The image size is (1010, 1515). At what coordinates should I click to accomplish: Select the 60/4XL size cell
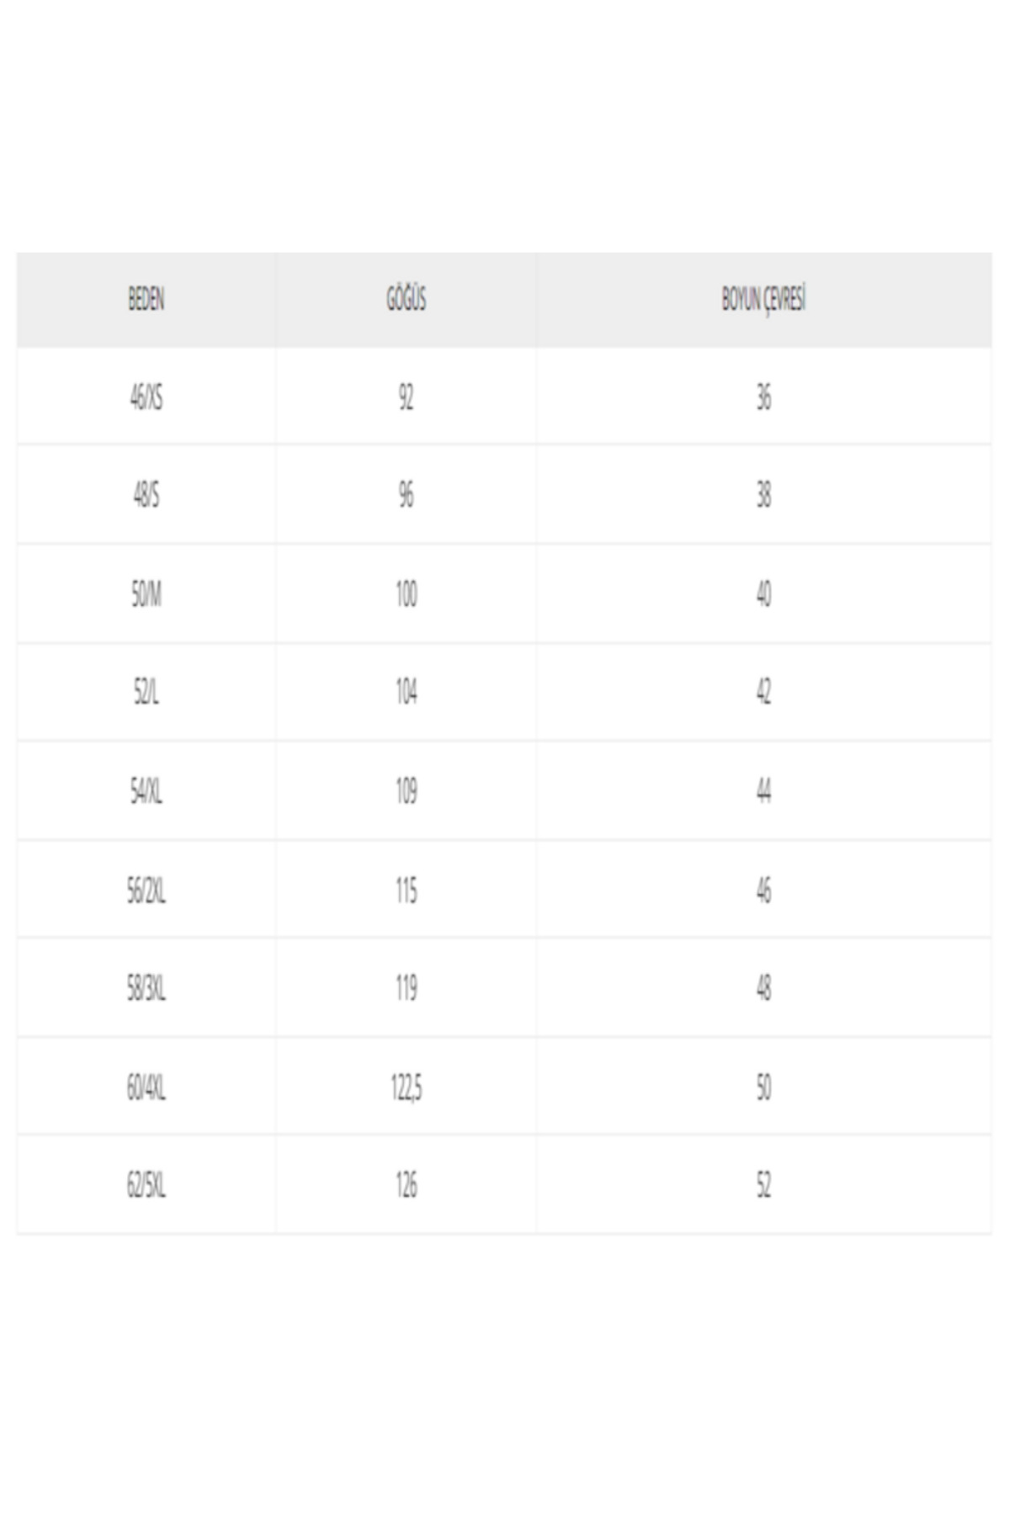coord(146,1087)
